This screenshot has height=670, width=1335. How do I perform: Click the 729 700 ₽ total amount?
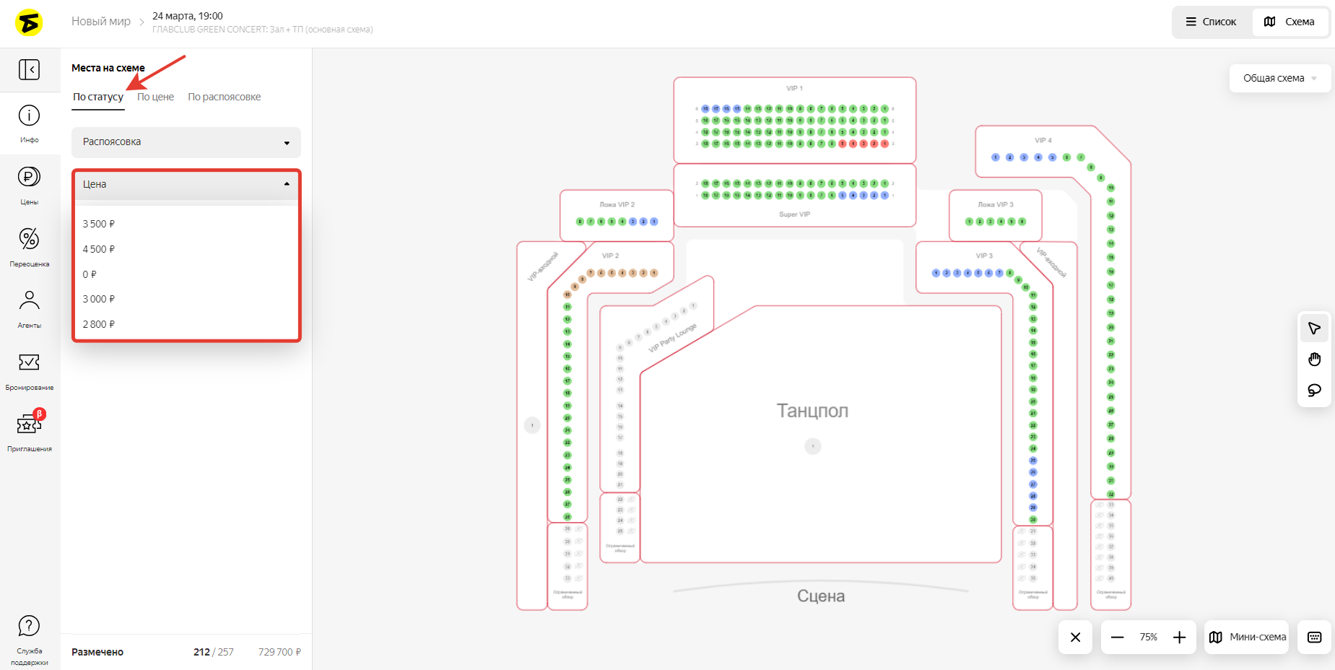(279, 652)
